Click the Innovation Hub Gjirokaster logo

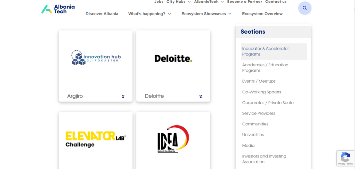coord(96,58)
